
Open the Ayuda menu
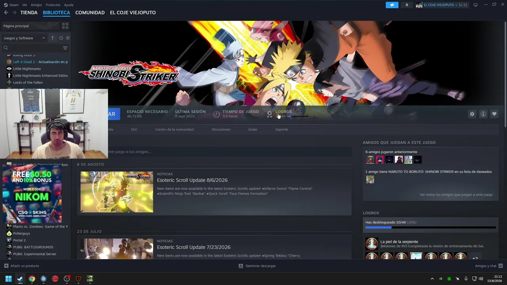point(69,5)
